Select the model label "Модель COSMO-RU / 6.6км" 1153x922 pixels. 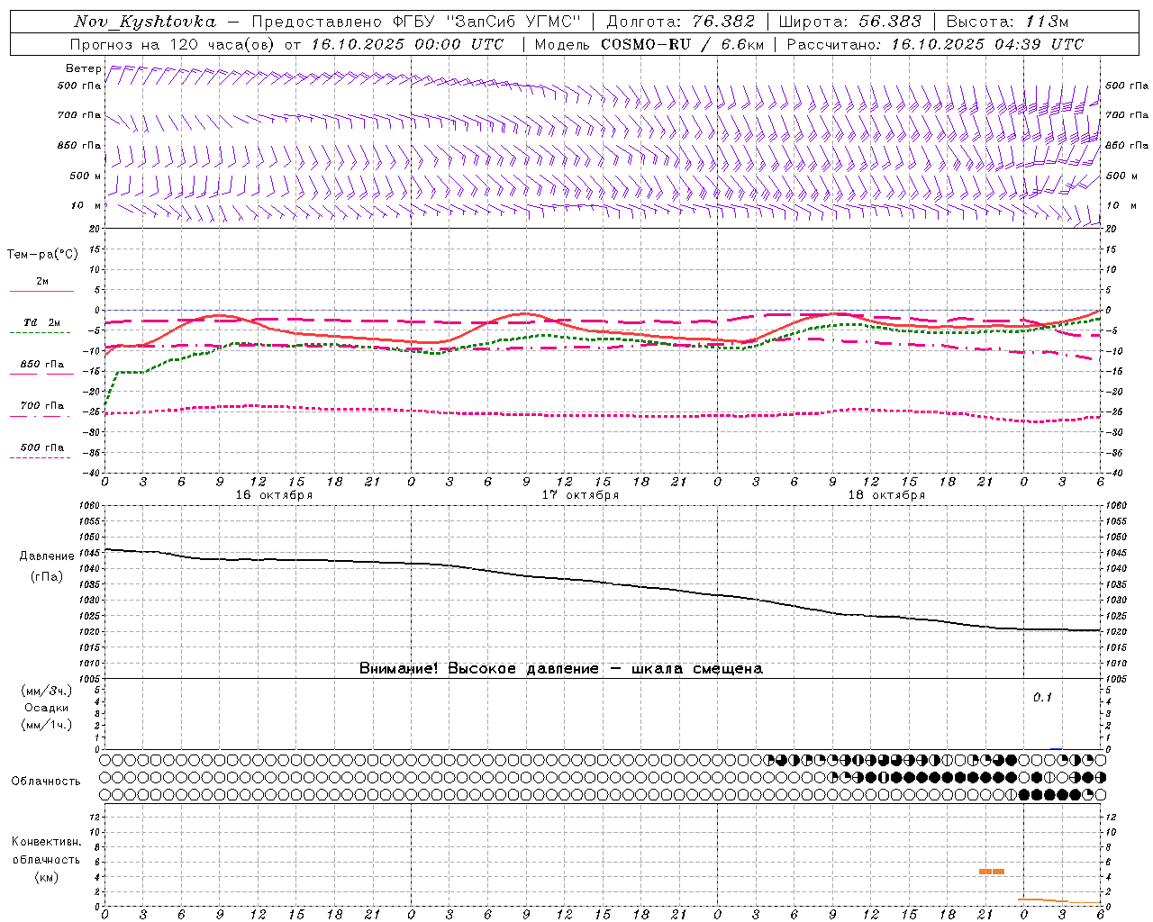648,44
